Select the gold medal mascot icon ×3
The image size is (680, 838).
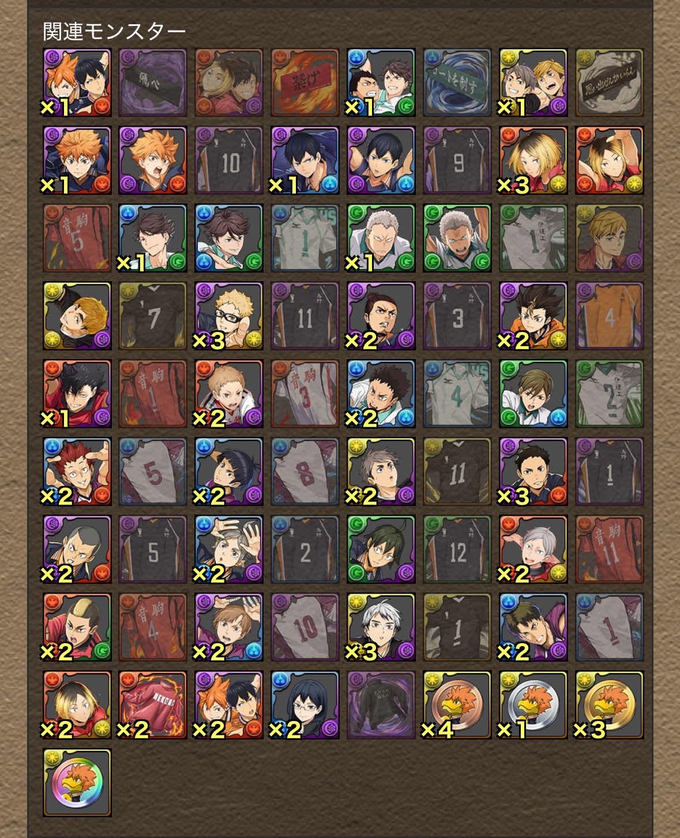pos(609,705)
